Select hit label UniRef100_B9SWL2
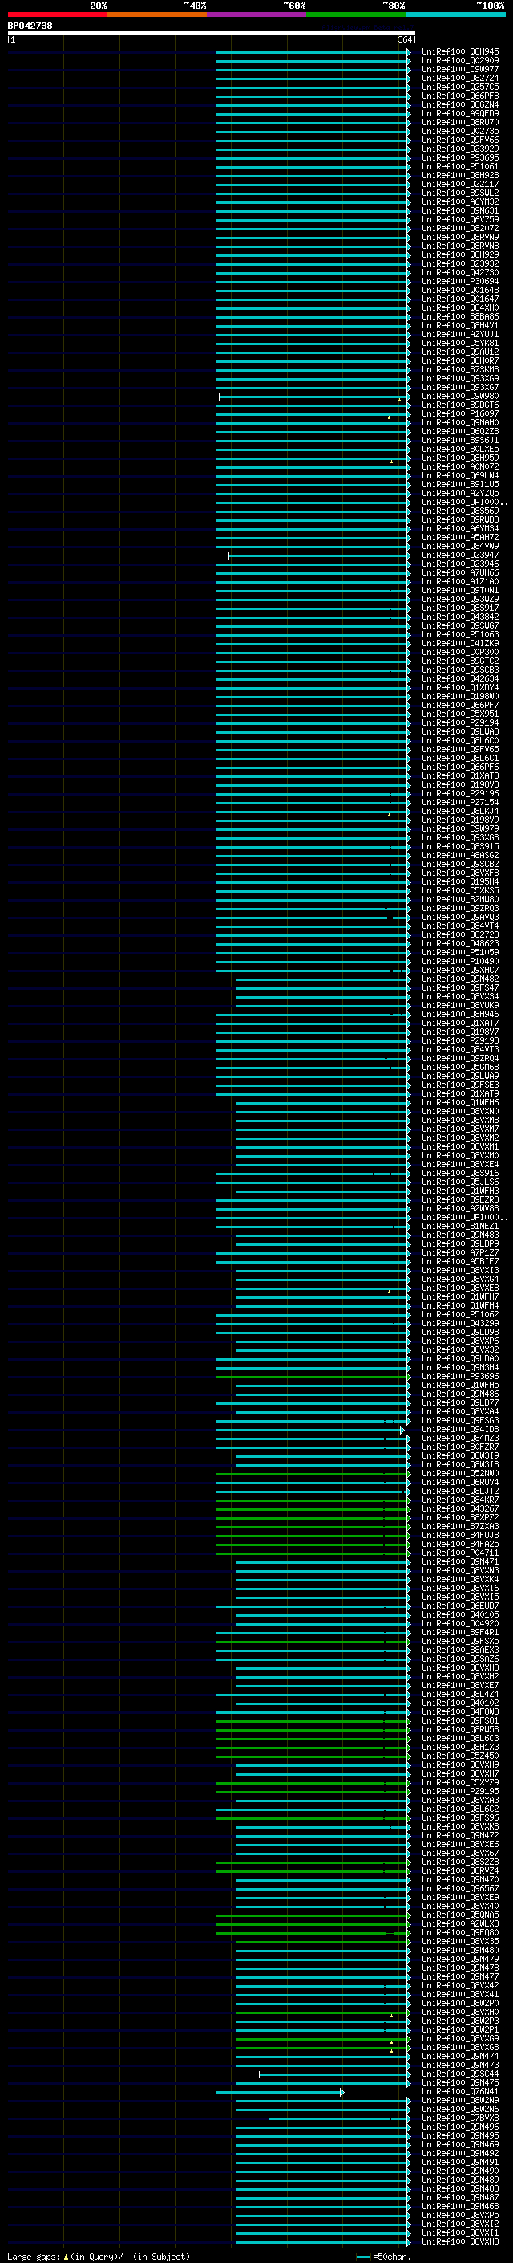 [x=460, y=193]
